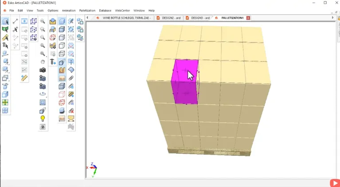Screen dimensions: 340x187
Task: Click the printer icon in toolbar
Action: (x=53, y=29)
